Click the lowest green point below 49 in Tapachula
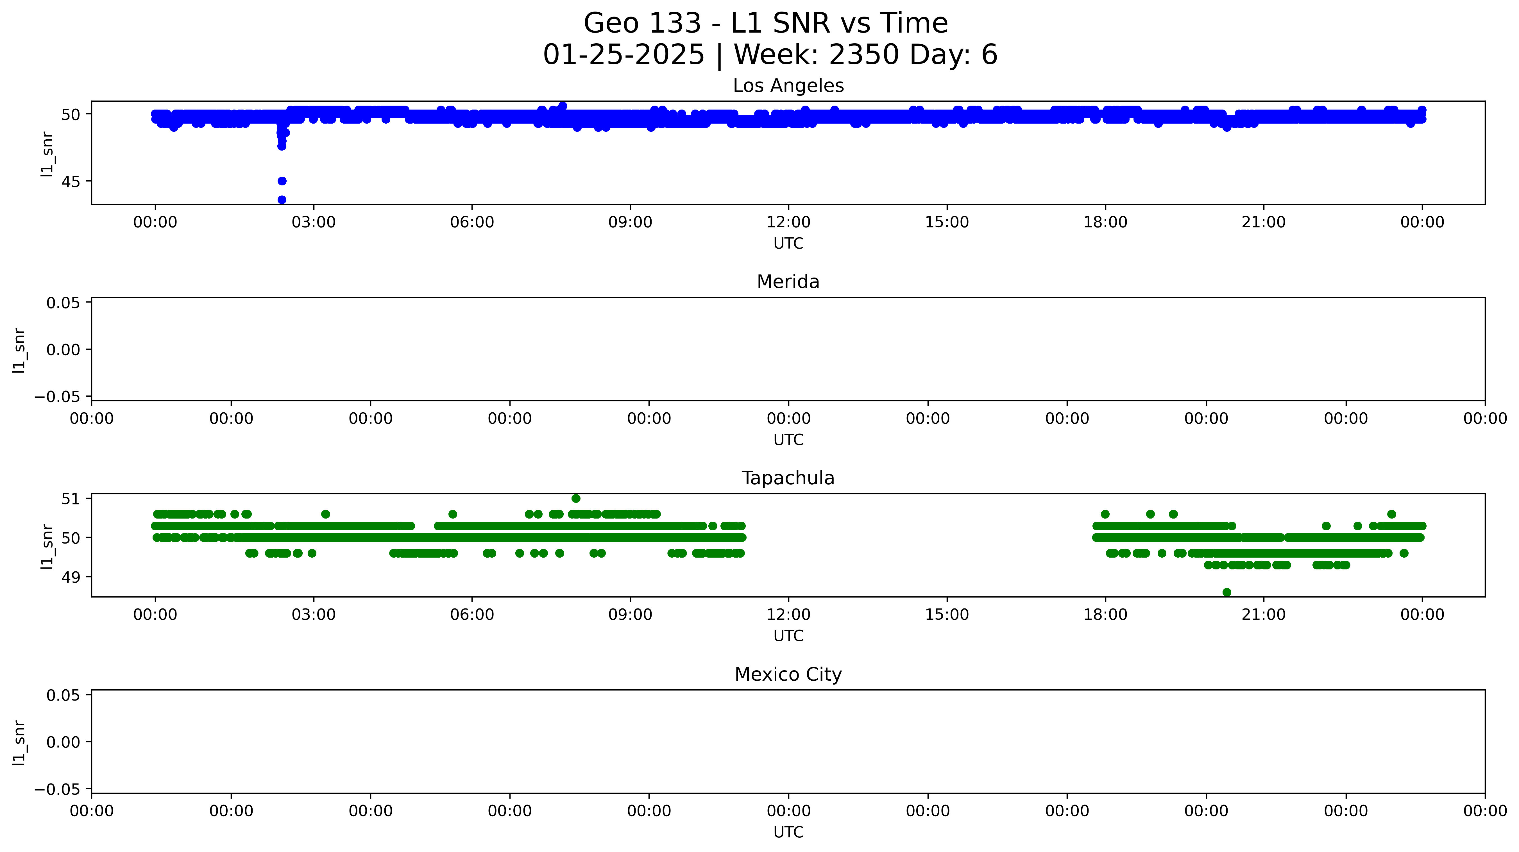Image resolution: width=1519 pixels, height=852 pixels. point(1226,592)
